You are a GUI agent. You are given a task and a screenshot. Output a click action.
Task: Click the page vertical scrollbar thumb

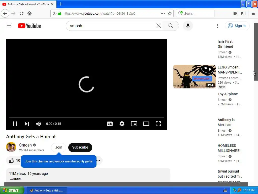[256, 52]
